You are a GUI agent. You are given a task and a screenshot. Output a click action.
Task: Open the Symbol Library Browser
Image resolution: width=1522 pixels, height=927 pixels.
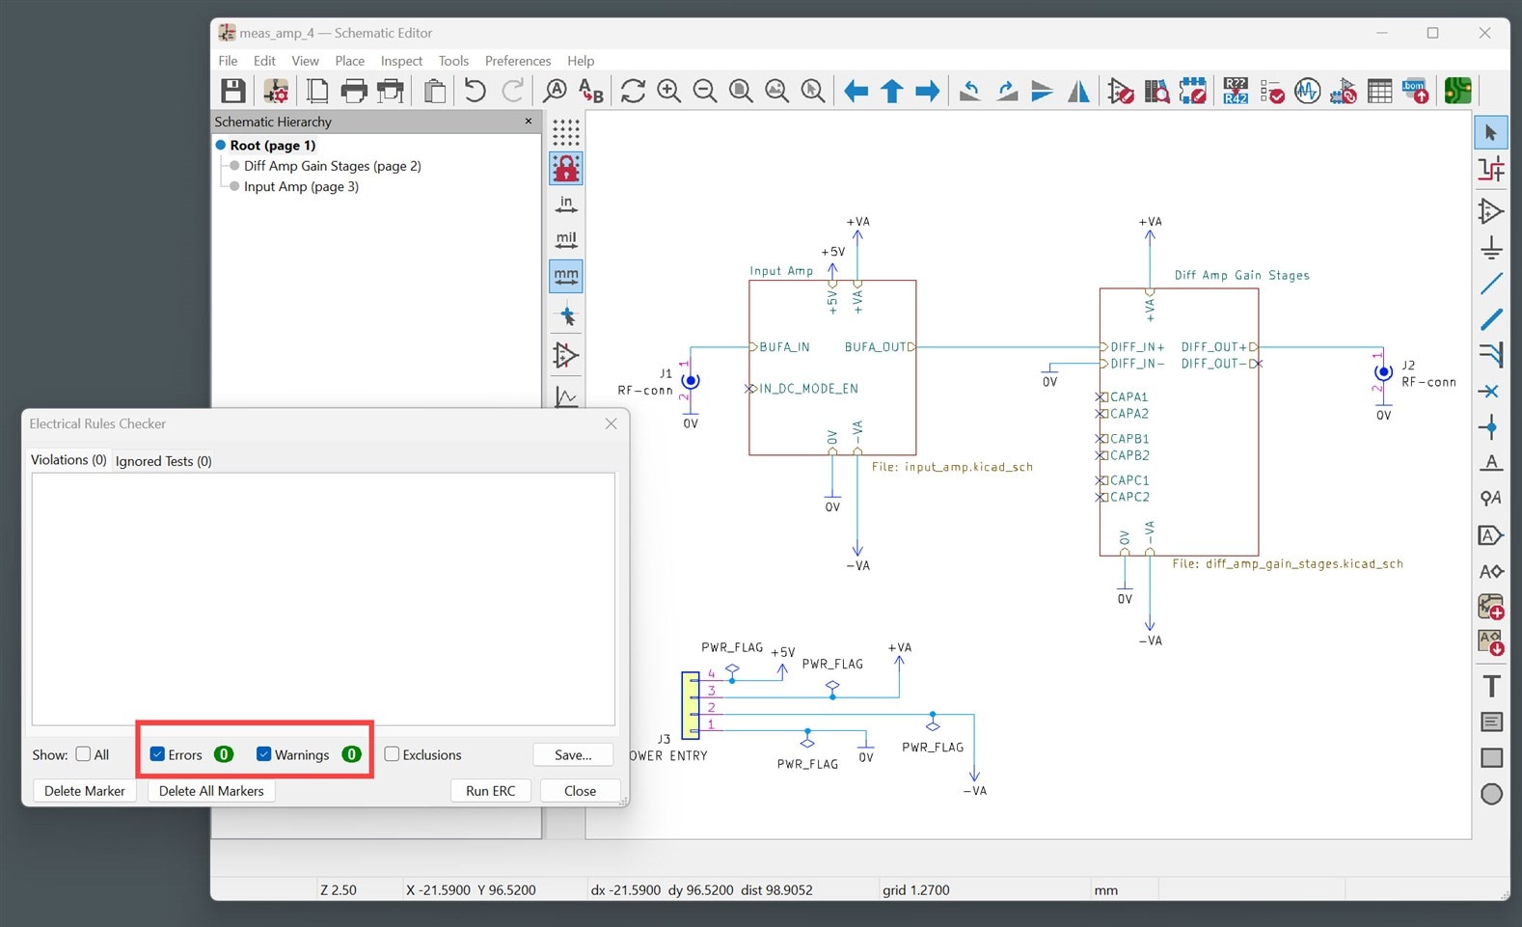(x=1156, y=91)
